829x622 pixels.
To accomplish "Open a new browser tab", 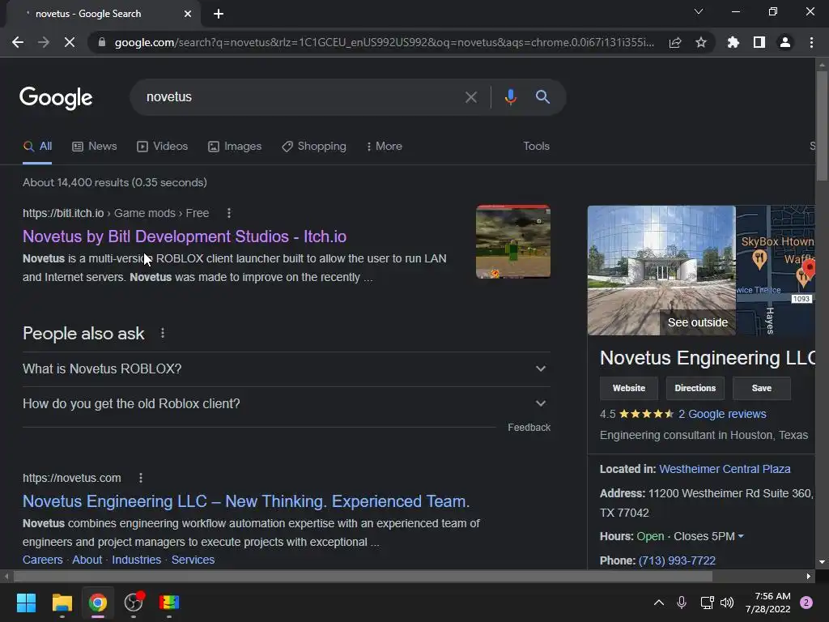I will 219,14.
